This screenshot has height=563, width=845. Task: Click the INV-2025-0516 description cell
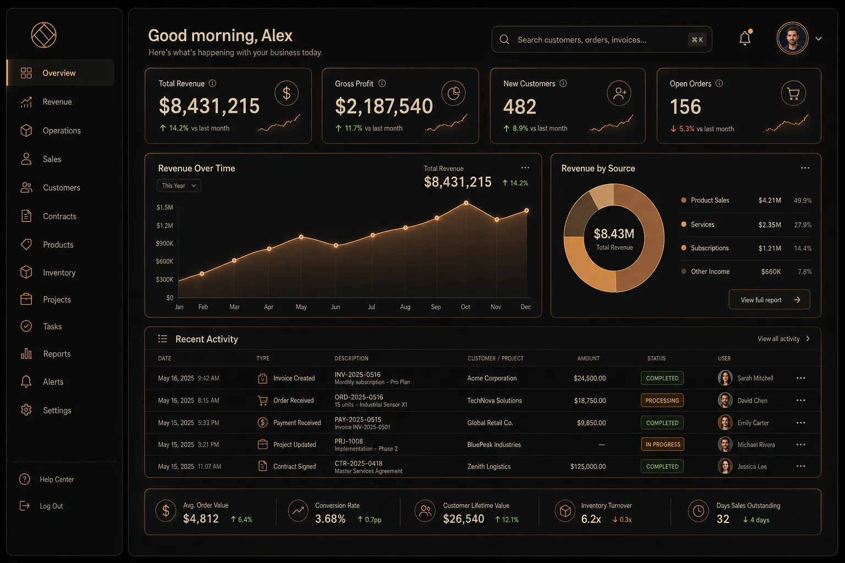(x=372, y=378)
